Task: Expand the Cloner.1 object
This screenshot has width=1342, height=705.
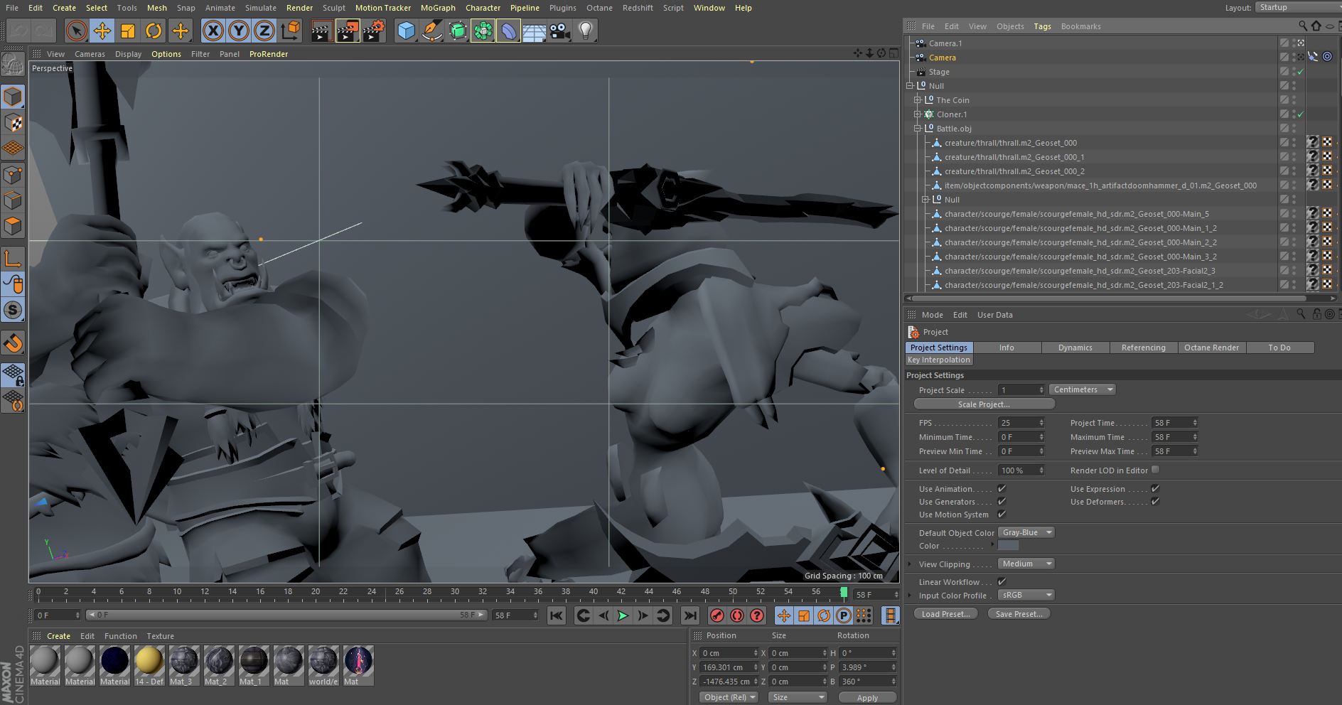Action: (x=918, y=114)
